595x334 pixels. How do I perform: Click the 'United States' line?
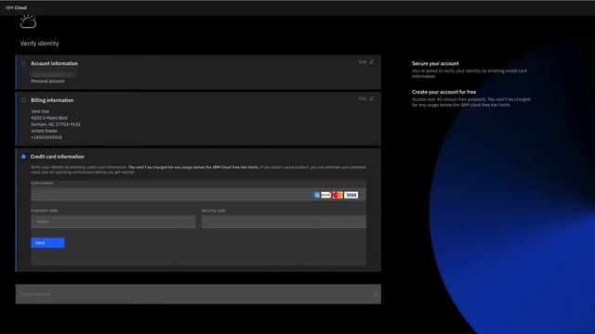[x=44, y=131]
